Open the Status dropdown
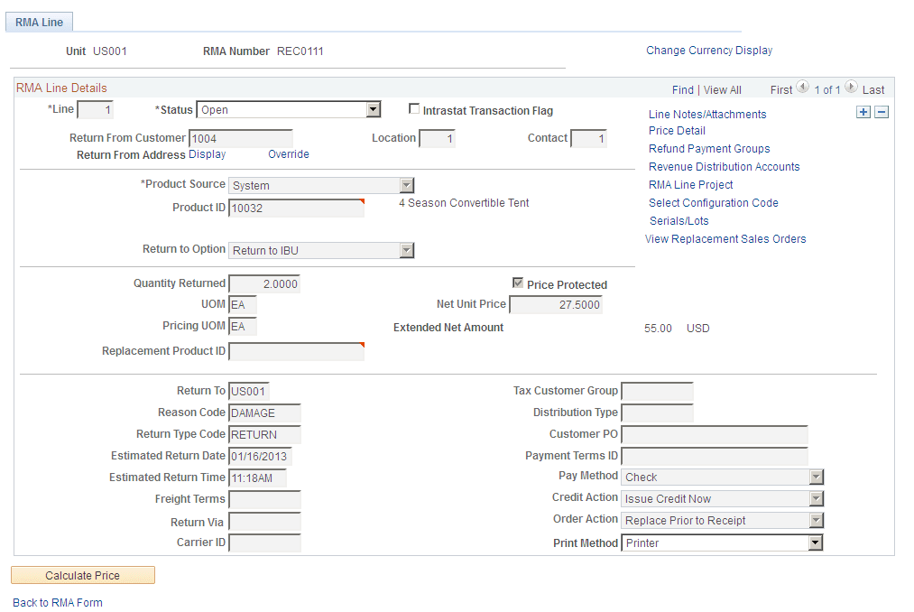This screenshot has height=612, width=914. (374, 108)
